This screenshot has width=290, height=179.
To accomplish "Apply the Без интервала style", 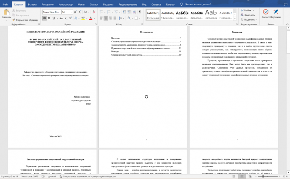I will click(x=168, y=15).
